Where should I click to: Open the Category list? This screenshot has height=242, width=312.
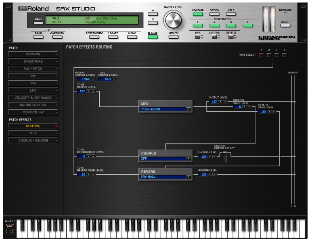tap(57, 37)
